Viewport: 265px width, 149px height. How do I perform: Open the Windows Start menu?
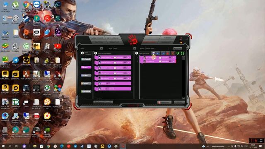pyautogui.click(x=3, y=146)
